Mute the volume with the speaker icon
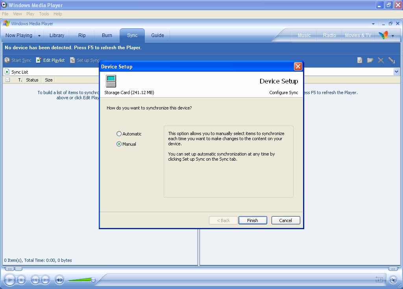403x289 pixels. 59,280
